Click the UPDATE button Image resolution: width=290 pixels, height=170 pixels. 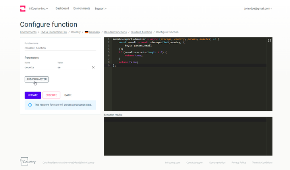[x=33, y=95]
